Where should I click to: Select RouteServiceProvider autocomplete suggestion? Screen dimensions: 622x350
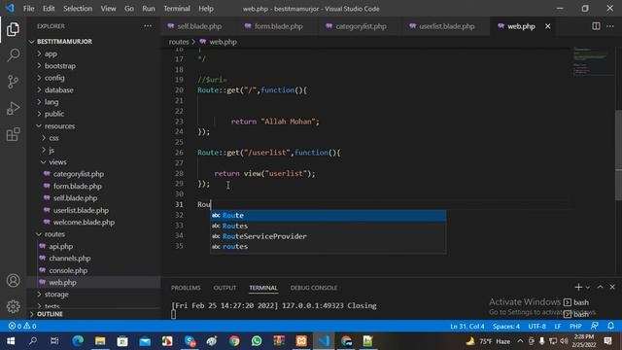328,236
